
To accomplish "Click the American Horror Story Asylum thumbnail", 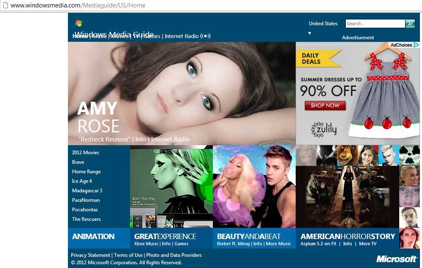I will click(347, 197).
